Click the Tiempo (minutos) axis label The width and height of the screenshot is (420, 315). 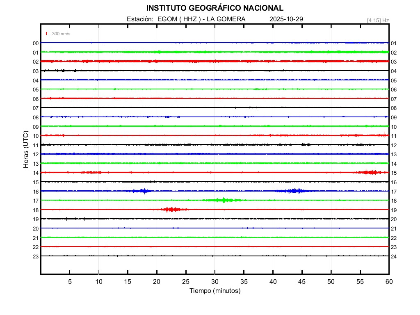(x=215, y=291)
